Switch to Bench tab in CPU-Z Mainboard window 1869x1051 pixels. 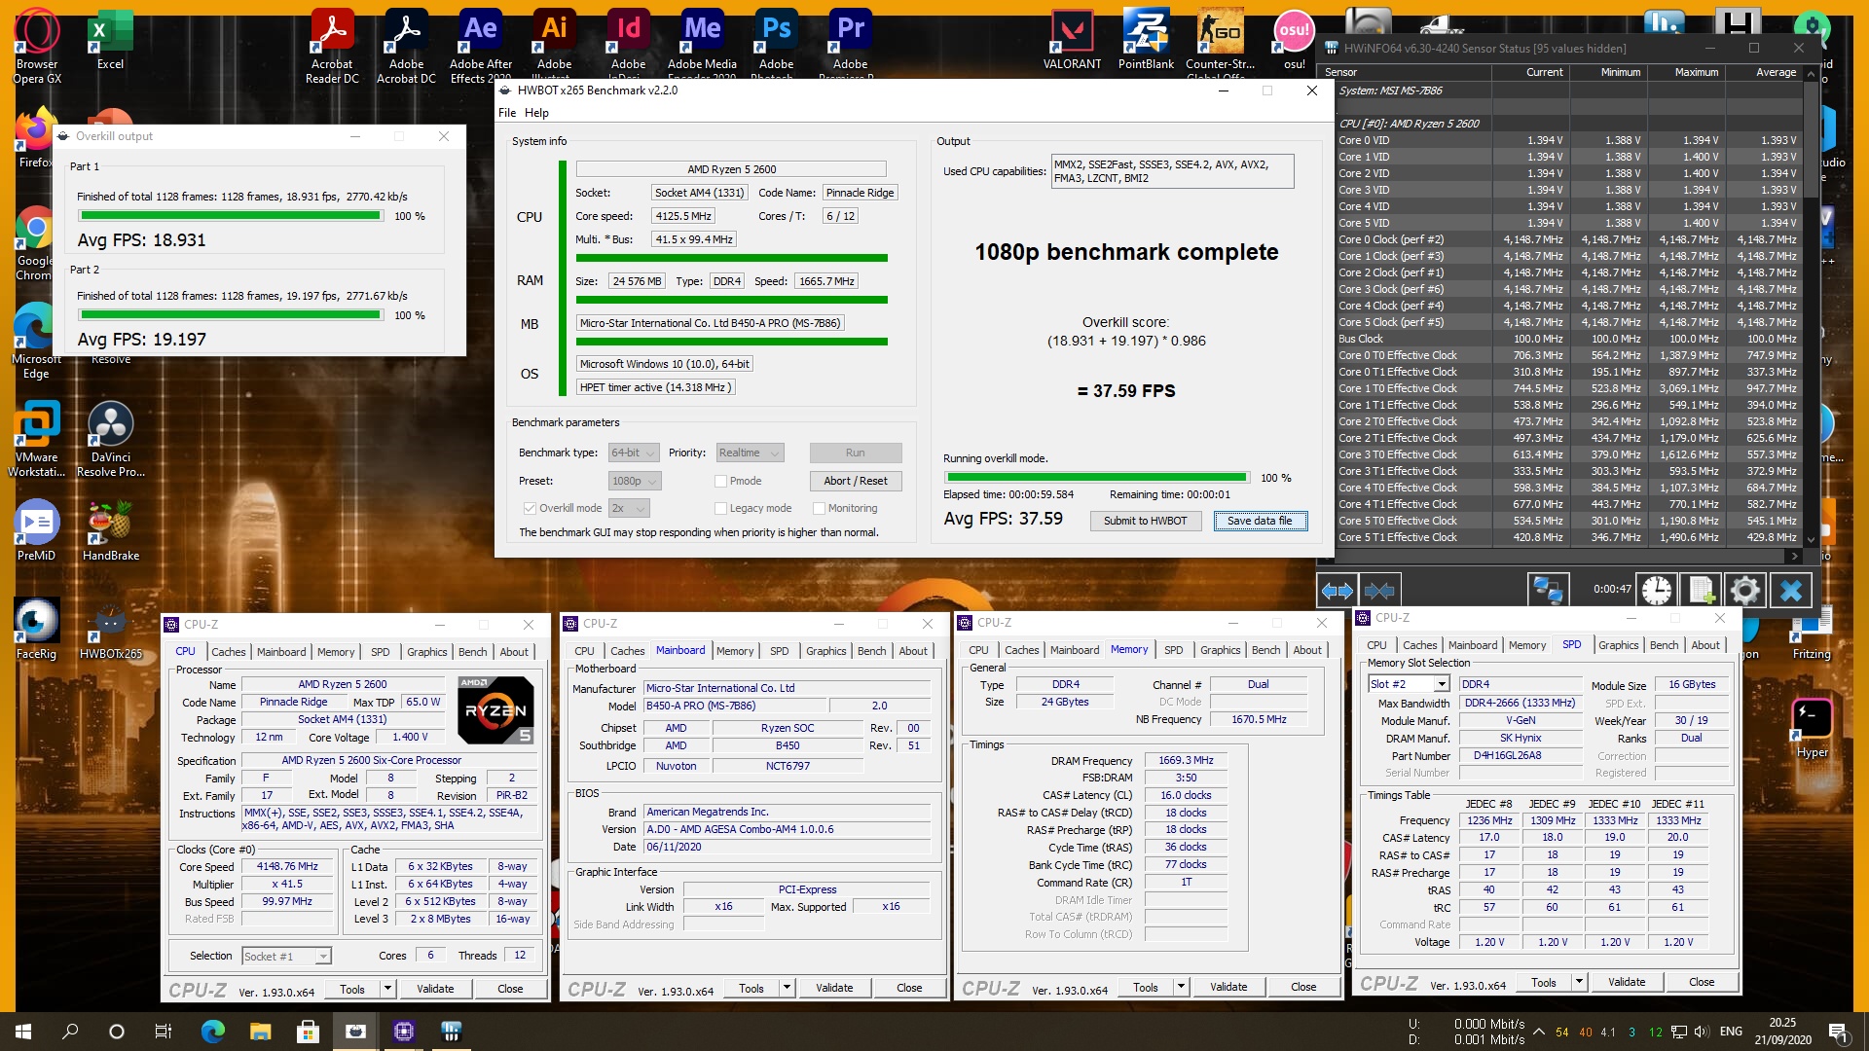[871, 651]
